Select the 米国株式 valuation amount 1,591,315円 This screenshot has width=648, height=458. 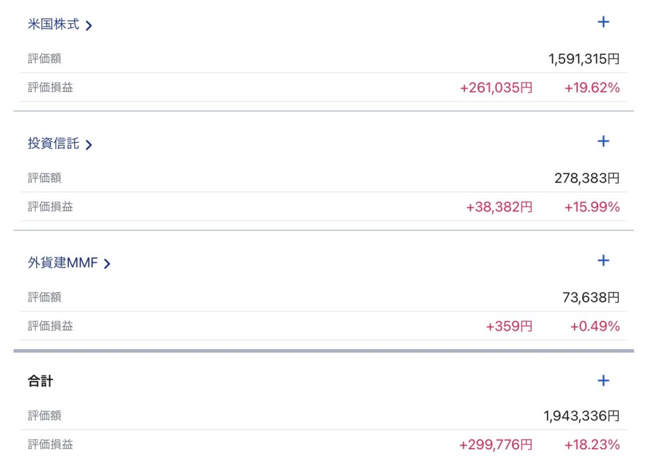click(x=583, y=59)
